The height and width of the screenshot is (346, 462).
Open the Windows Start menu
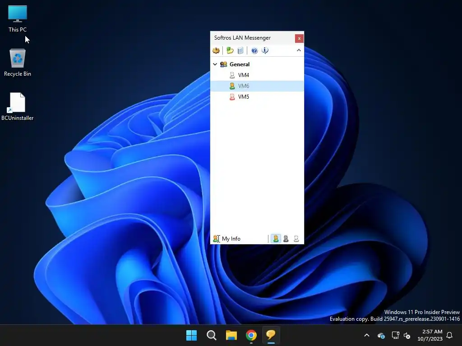pyautogui.click(x=191, y=335)
